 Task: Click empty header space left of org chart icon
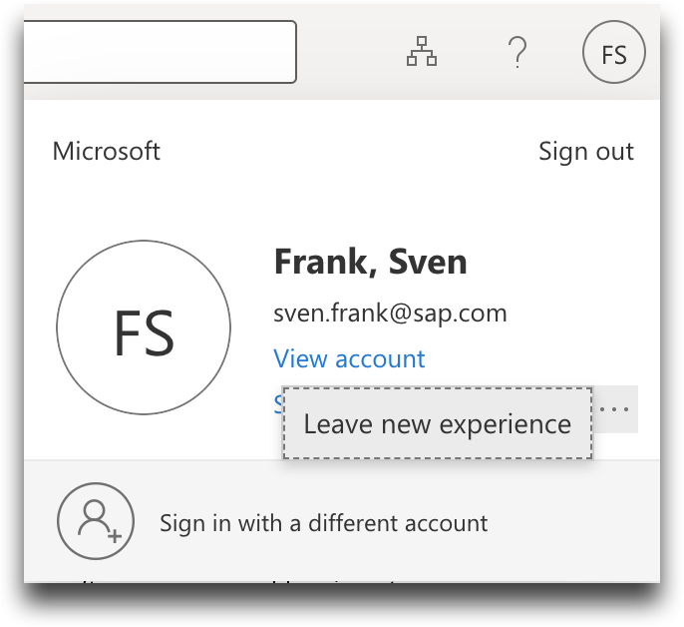click(x=349, y=52)
